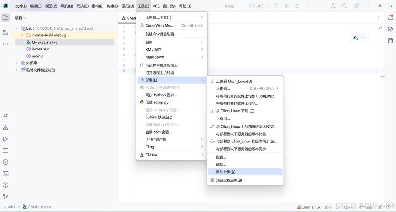Open the Run tool window icon

click(x=6, y=139)
